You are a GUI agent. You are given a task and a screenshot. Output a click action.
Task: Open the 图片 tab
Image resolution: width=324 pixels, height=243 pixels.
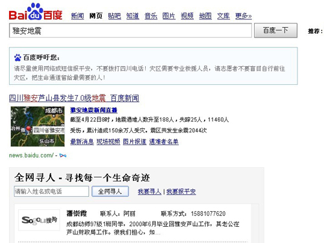click(x=169, y=16)
